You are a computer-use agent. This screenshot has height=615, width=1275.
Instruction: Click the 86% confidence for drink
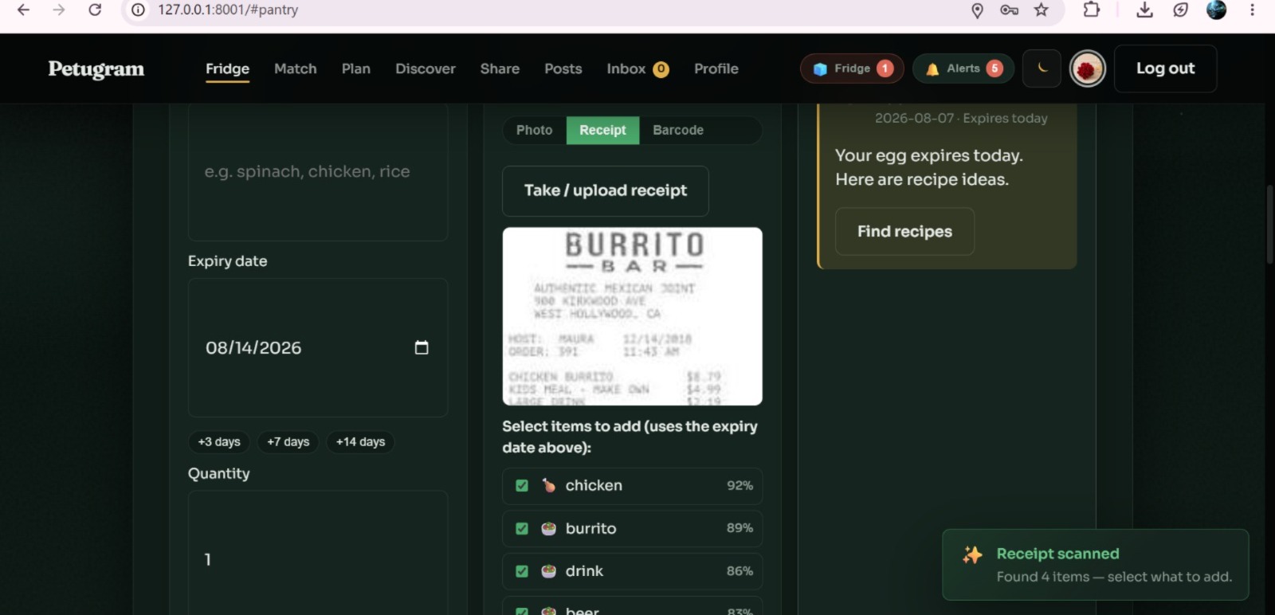pyautogui.click(x=739, y=571)
